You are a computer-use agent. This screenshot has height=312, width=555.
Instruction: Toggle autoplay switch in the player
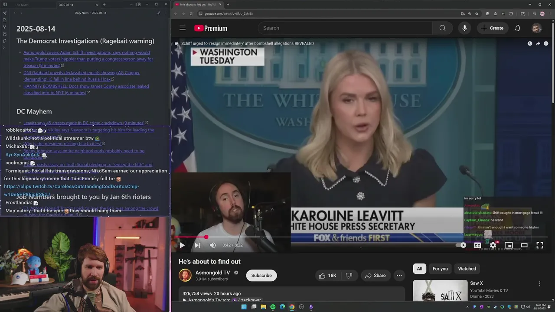(x=461, y=245)
